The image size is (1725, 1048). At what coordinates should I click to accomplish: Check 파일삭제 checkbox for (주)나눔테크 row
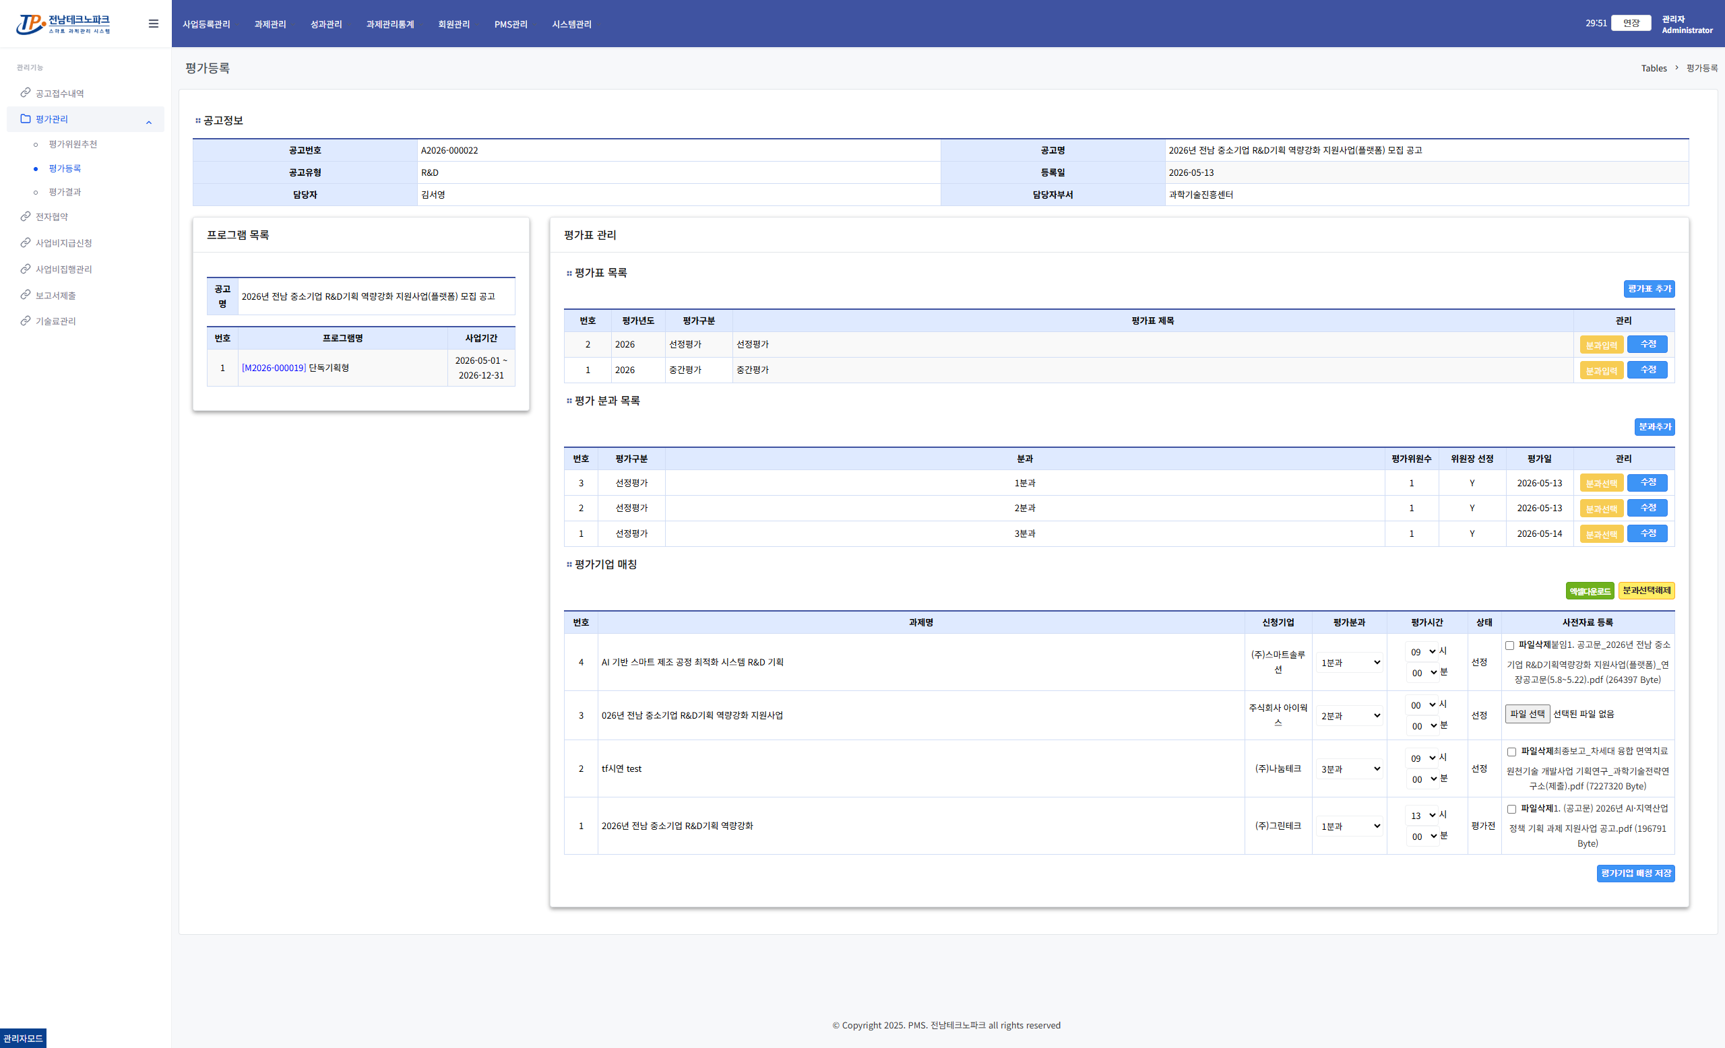[x=1511, y=752]
